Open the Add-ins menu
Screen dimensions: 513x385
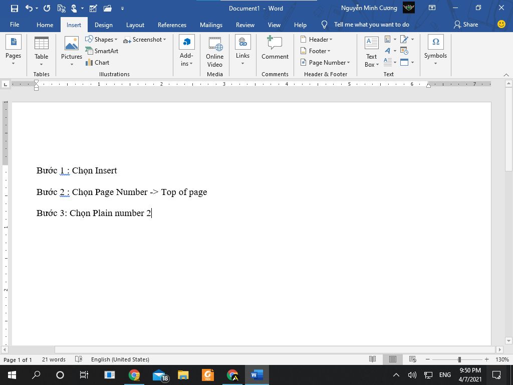point(186,51)
